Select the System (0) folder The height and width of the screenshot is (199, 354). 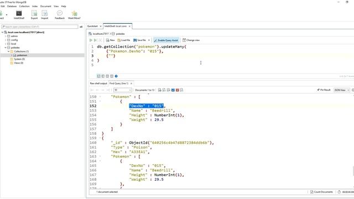(19, 59)
